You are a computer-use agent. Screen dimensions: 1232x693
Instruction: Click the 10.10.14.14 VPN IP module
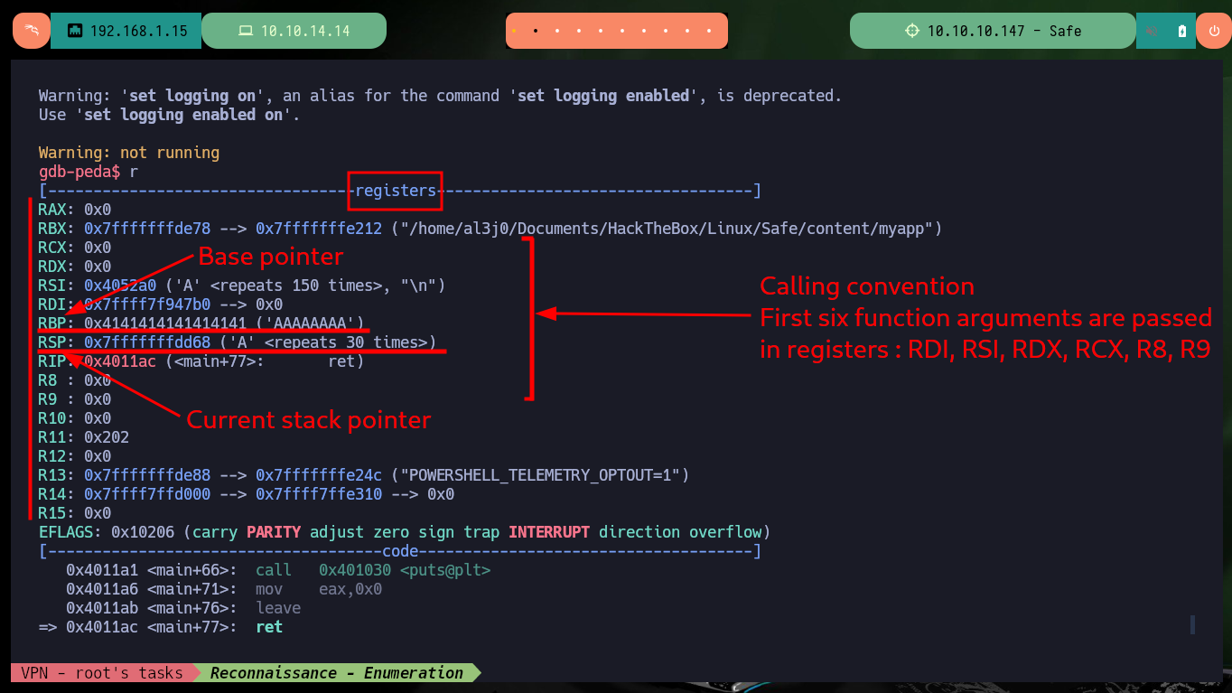pyautogui.click(x=294, y=31)
